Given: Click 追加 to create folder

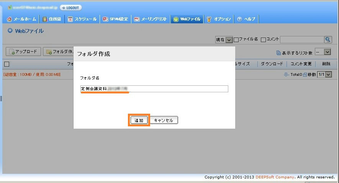Looking at the screenshot, I should 139,120.
